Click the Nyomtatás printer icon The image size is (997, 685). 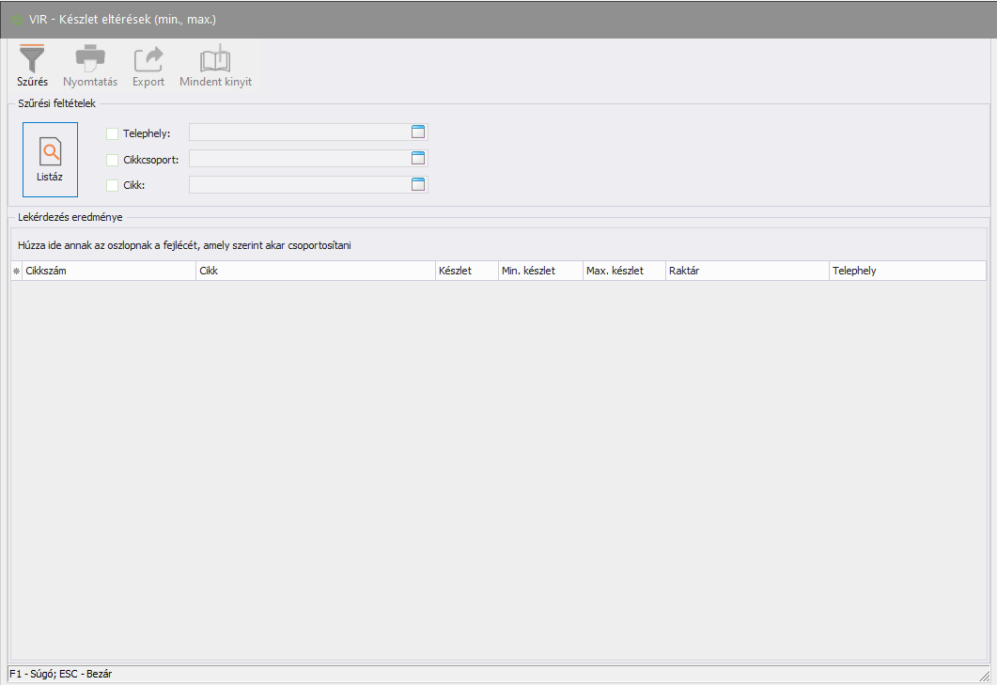tap(90, 58)
